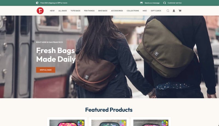Open the user account icon
This screenshot has width=219, height=126.
(x=174, y=11)
